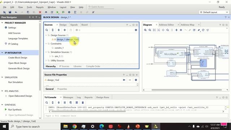
Task: Select design_1 (design_1.bd) in Sources
Action: tap(68, 39)
